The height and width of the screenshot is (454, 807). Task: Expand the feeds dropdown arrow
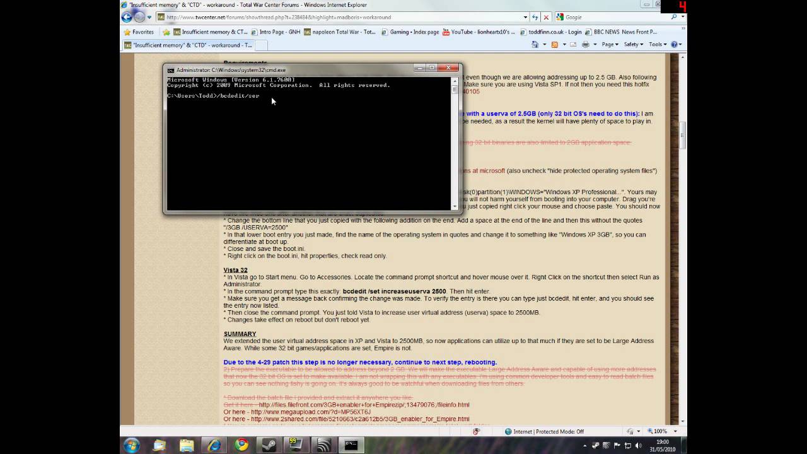564,45
